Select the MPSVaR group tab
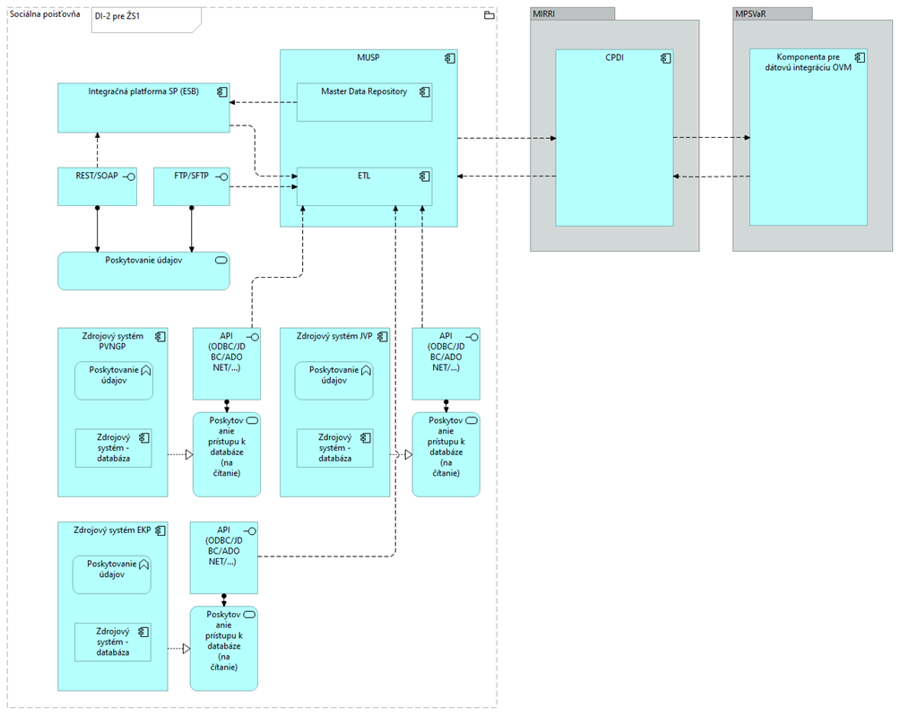 772,13
